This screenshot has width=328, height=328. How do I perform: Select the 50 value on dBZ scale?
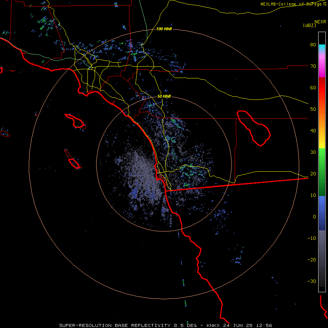[x=313, y=109]
